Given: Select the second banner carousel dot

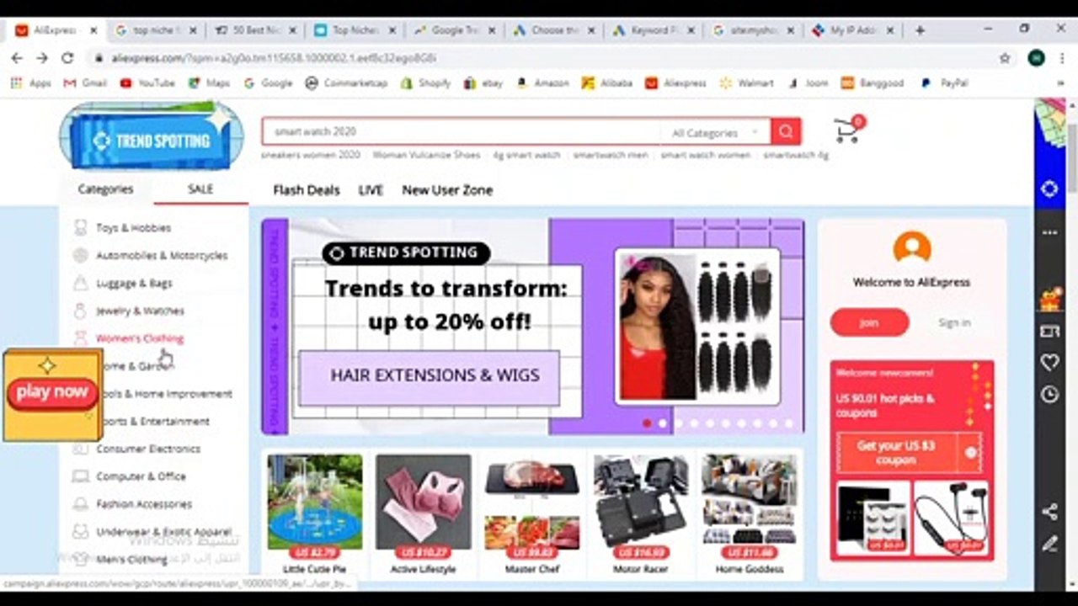Looking at the screenshot, I should click(x=663, y=423).
